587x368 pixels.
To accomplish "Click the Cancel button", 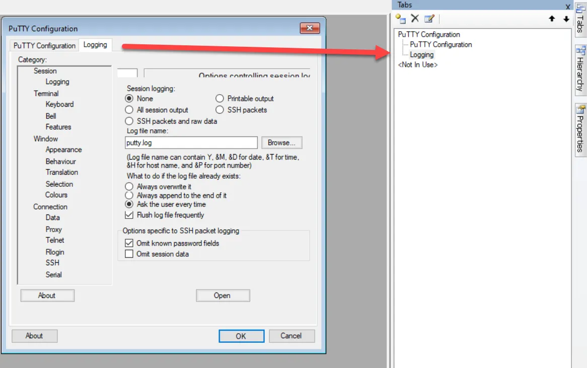I will tap(291, 336).
